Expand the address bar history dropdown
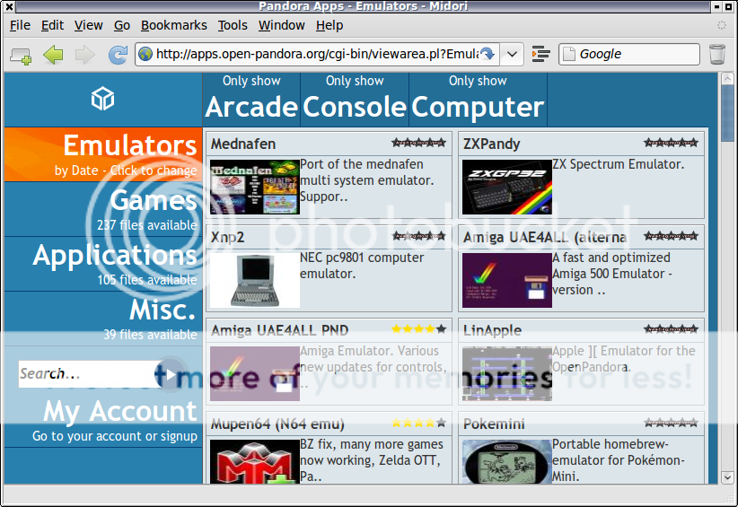Image resolution: width=738 pixels, height=507 pixels. click(x=512, y=55)
